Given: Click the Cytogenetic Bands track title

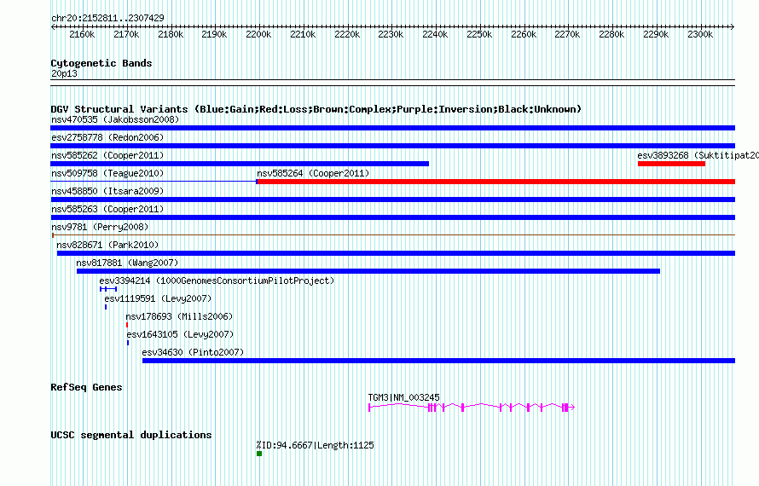Looking at the screenshot, I should (x=101, y=63).
